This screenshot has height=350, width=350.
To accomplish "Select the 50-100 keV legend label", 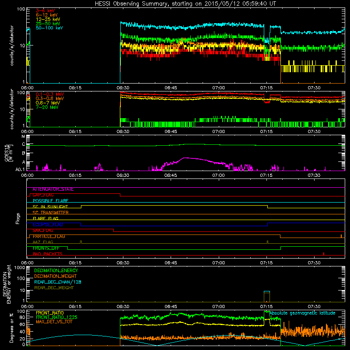I will [x=49, y=28].
